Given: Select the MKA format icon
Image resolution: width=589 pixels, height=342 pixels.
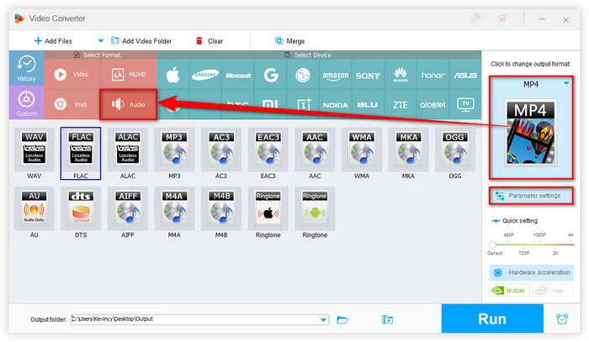Looking at the screenshot, I should (x=408, y=150).
